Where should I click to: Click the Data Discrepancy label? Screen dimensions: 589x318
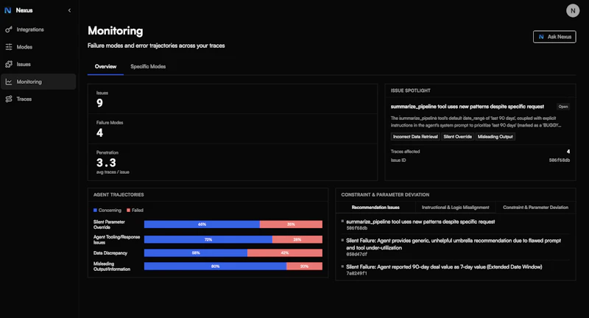pyautogui.click(x=110, y=253)
